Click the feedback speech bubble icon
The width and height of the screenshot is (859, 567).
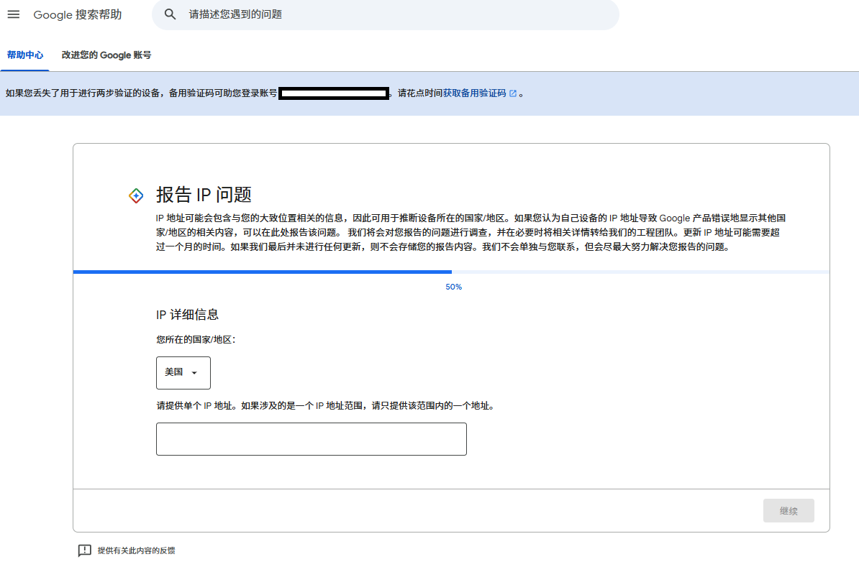(84, 550)
